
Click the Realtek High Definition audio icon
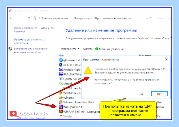61,69
